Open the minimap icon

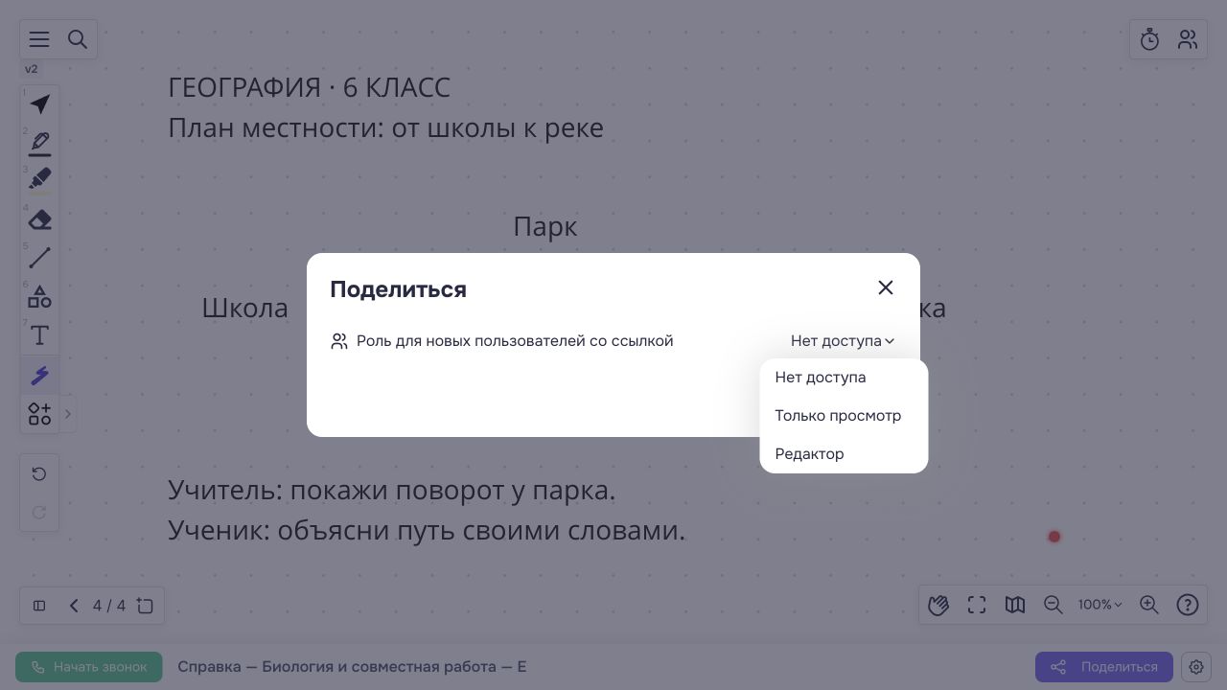pos(1015,605)
